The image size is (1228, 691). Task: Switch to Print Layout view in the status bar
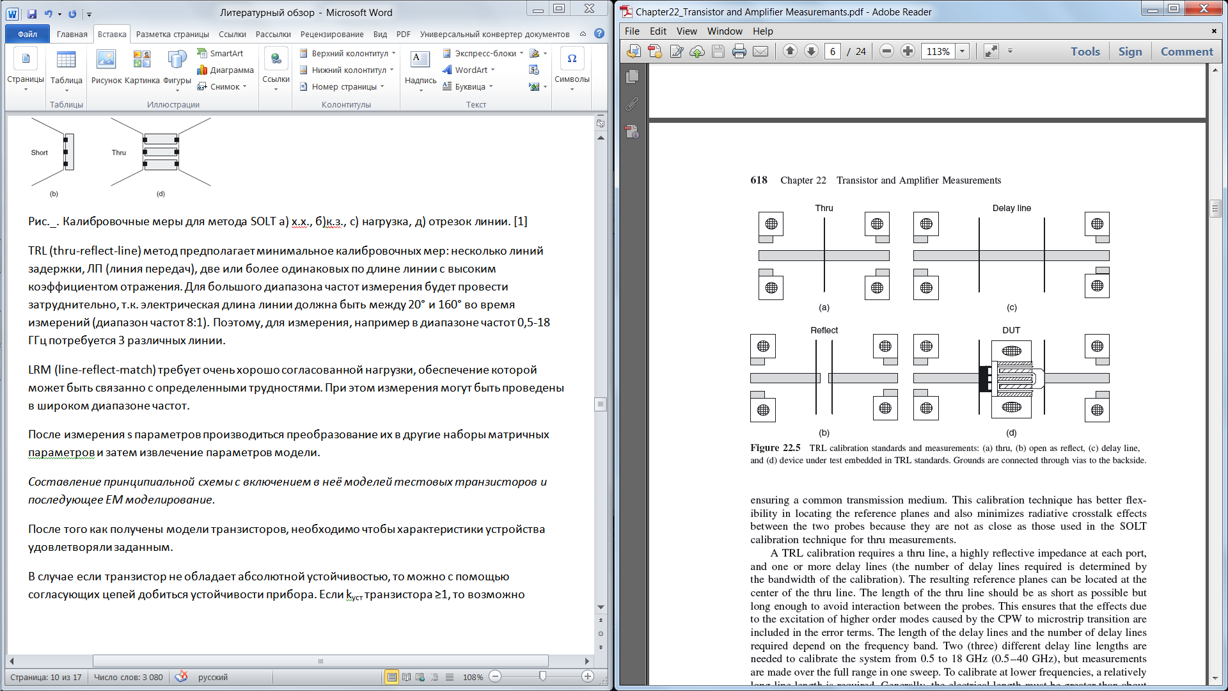tap(392, 677)
